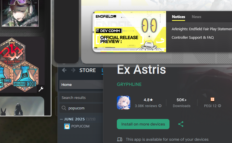The width and height of the screenshot is (232, 143).
Task: Click the Steam forward arrow
Action: (x=73, y=70)
